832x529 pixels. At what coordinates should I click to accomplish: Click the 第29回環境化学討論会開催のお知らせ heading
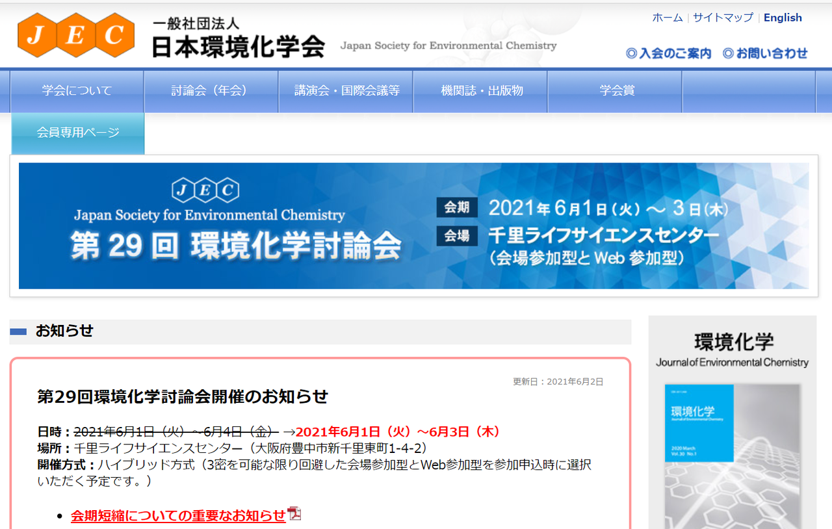coord(183,396)
